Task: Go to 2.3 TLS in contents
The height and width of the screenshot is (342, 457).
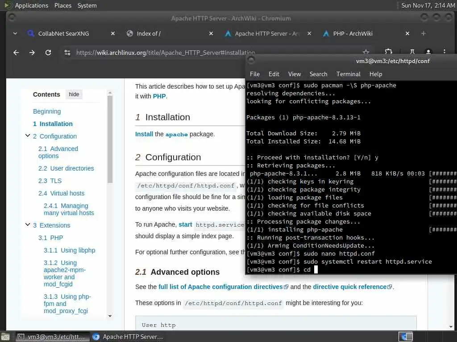Action: pyautogui.click(x=50, y=181)
